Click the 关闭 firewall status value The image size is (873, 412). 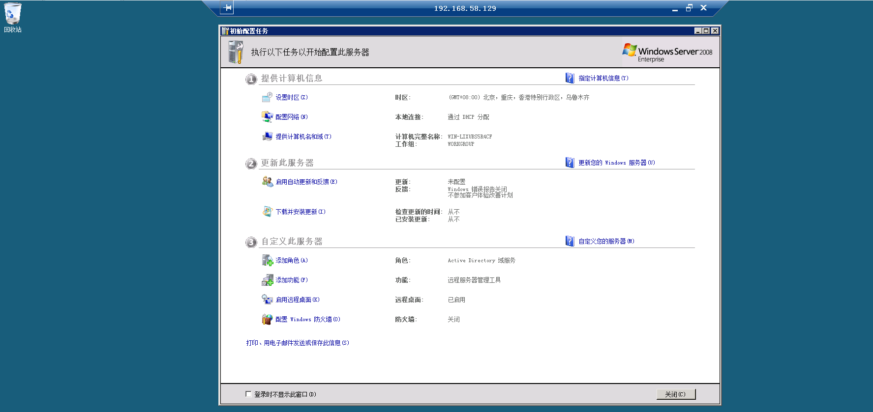453,319
